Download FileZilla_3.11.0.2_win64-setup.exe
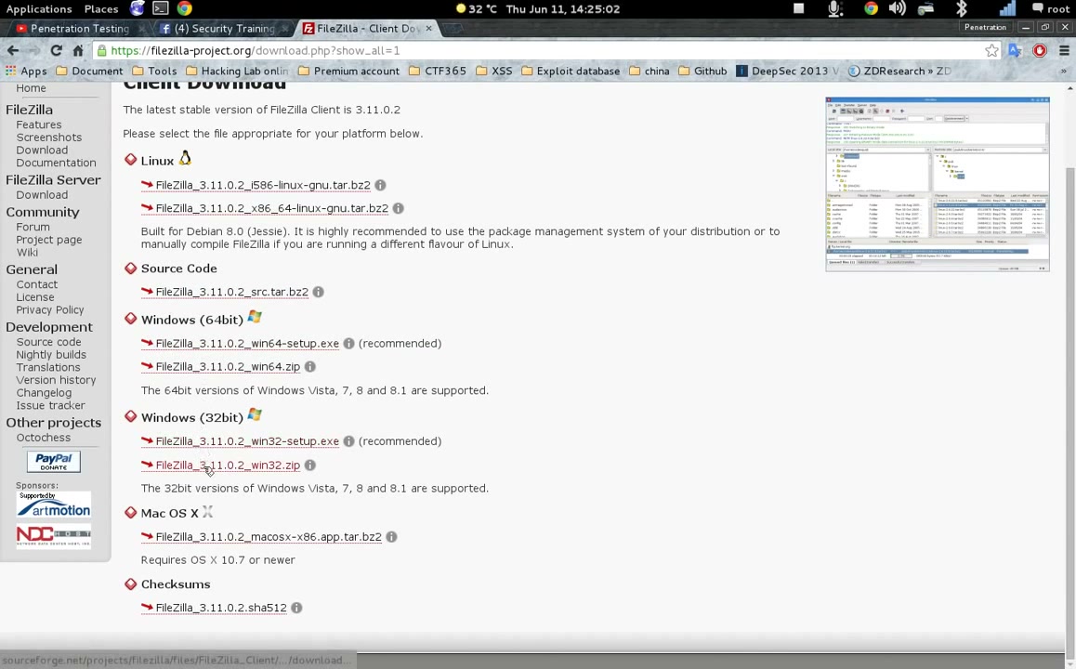Image resolution: width=1076 pixels, height=669 pixels. click(247, 343)
